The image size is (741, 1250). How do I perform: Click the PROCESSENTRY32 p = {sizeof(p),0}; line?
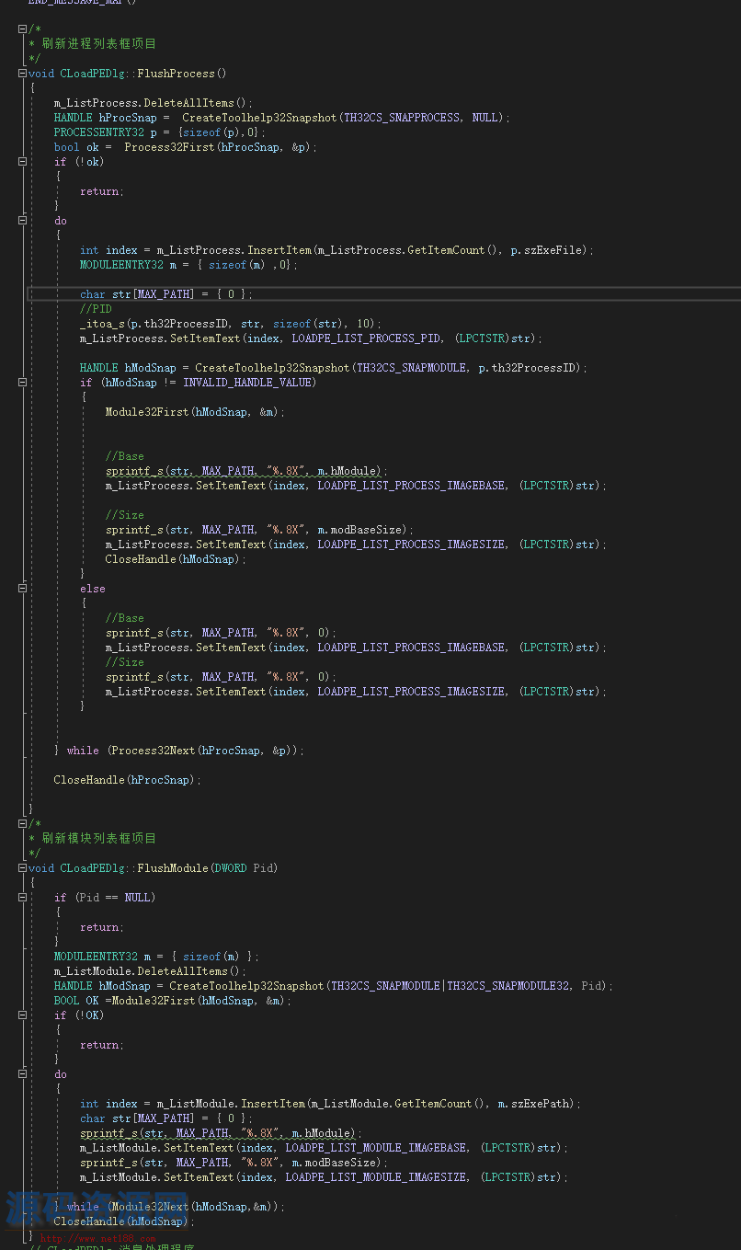(159, 132)
